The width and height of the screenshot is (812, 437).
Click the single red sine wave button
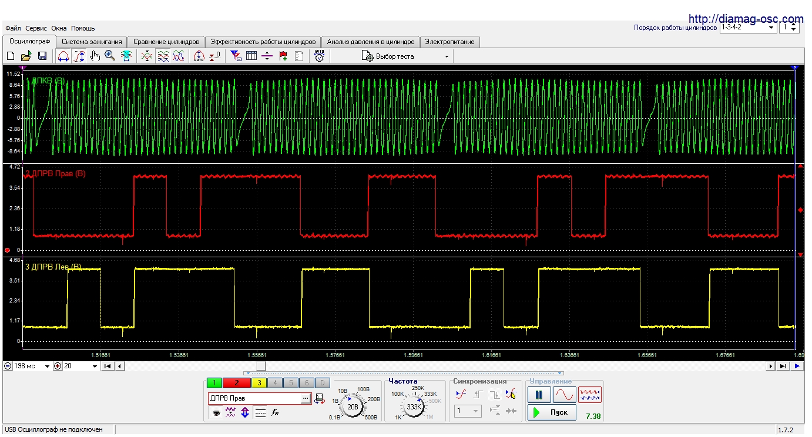point(564,395)
